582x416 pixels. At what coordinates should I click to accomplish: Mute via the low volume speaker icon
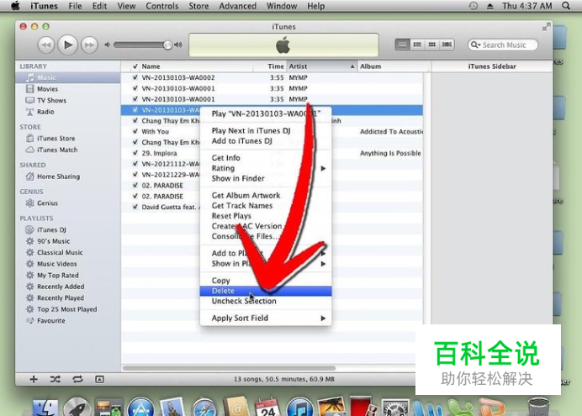click(108, 45)
